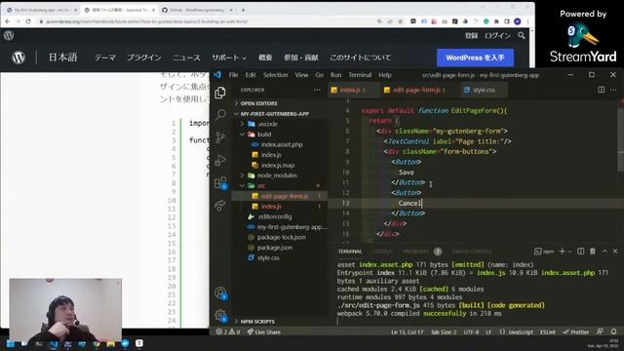Open the editor More Actions ellipsis
The height and width of the screenshot is (351, 624).
tap(613, 90)
